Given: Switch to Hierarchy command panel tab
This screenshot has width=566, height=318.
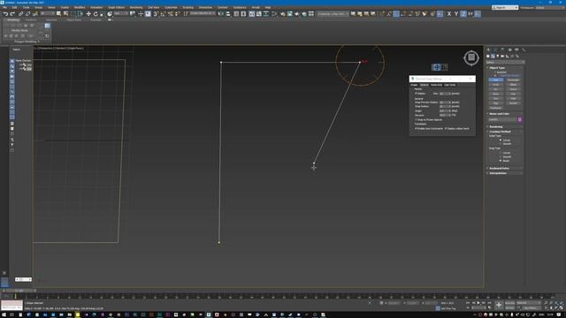Looking at the screenshot, I should (502, 49).
